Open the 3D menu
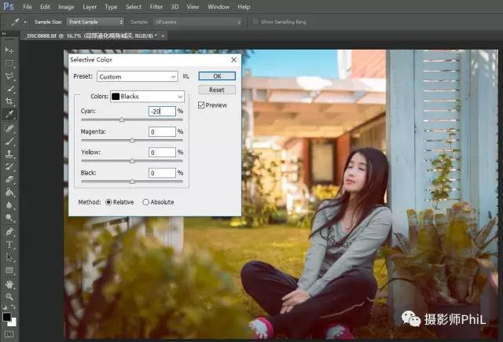The height and width of the screenshot is (342, 503). click(x=174, y=7)
